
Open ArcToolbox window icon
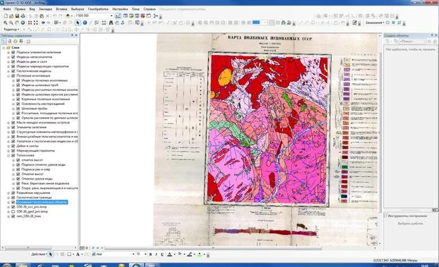(143, 16)
